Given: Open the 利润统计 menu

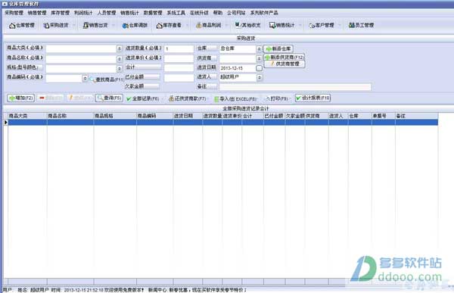Looking at the screenshot, I should pos(83,13).
